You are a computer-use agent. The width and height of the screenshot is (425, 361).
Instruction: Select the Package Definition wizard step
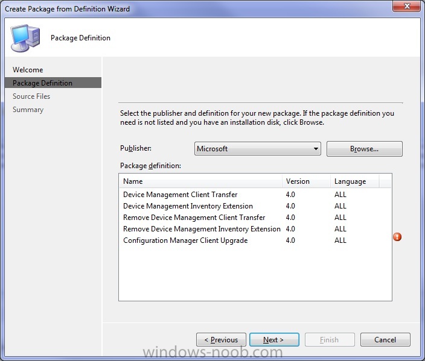pos(53,83)
